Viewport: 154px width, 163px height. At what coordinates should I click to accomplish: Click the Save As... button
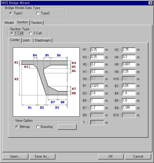click(x=42, y=157)
